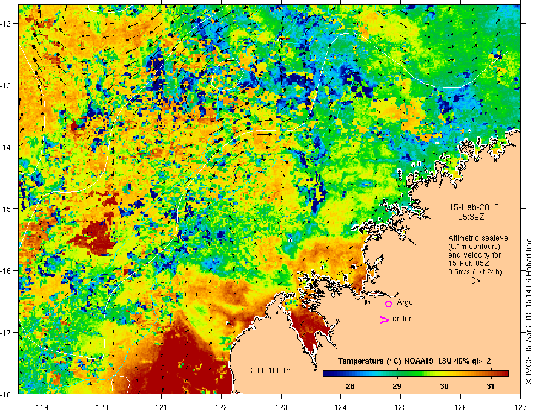
Task: Click the (0.1m contours) caption line
Action: click(474, 247)
